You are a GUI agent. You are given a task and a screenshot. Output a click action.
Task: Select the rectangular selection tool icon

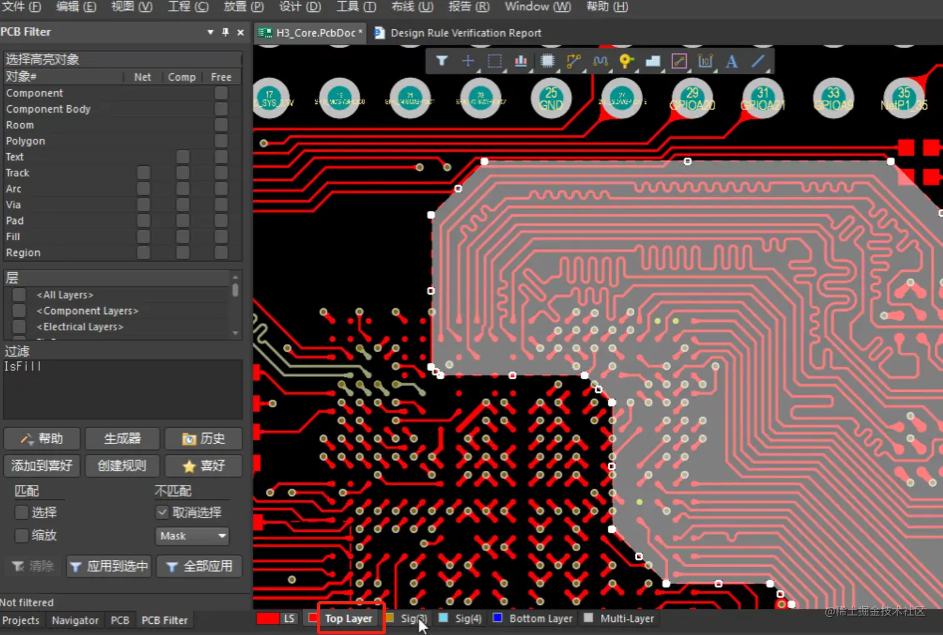[x=495, y=61]
